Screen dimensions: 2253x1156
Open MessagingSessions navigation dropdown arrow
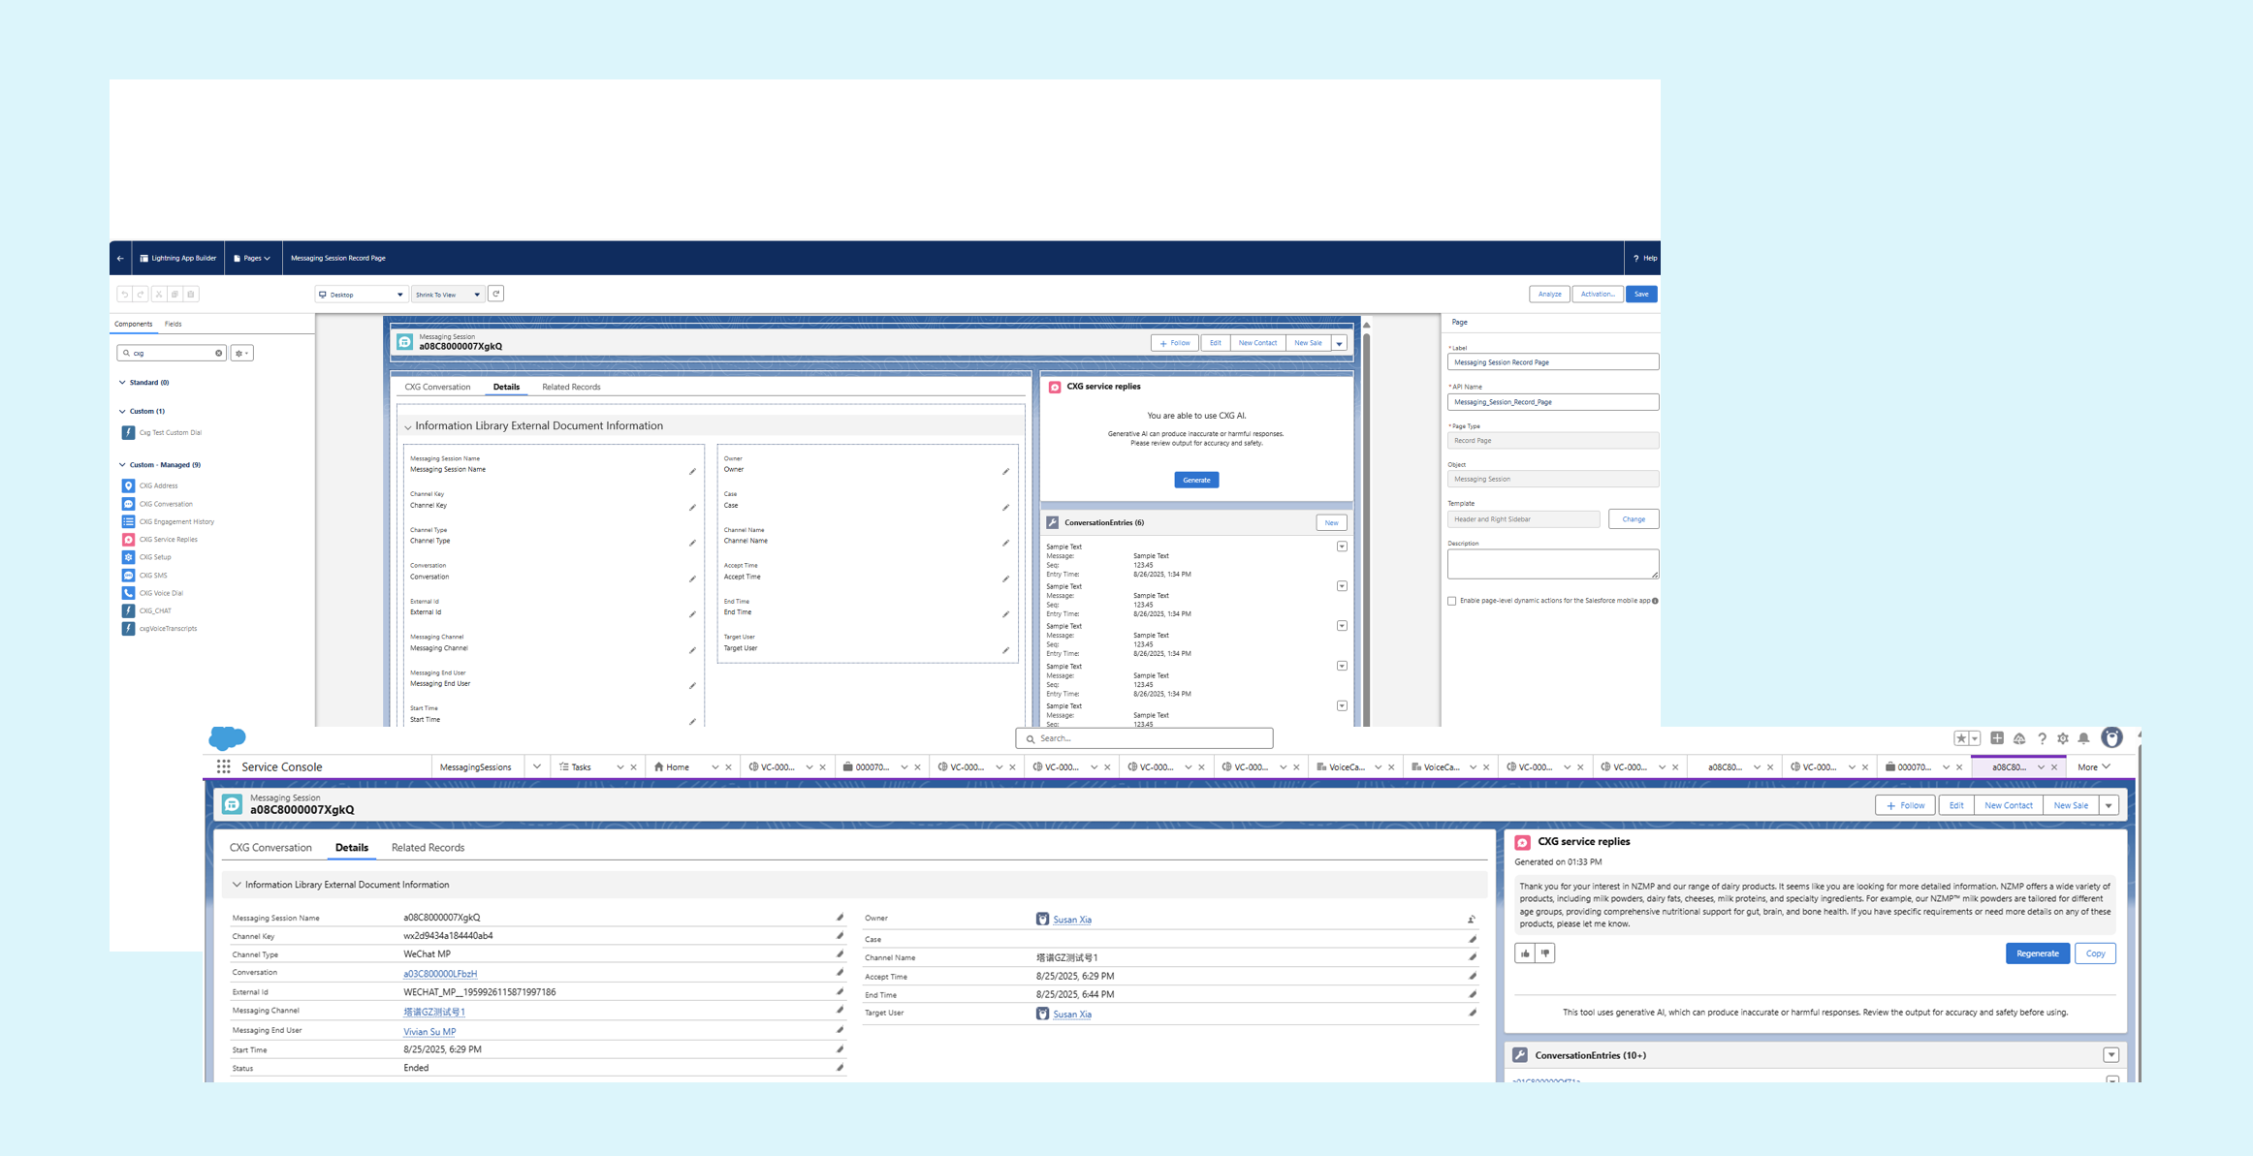[536, 766]
